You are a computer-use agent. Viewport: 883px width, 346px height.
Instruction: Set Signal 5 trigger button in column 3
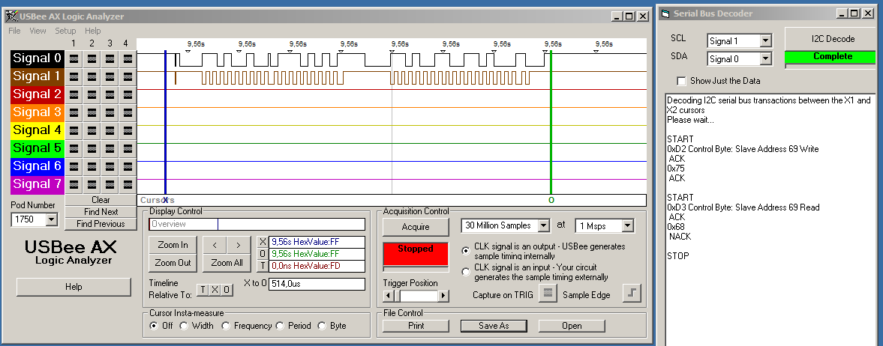pyautogui.click(x=110, y=148)
